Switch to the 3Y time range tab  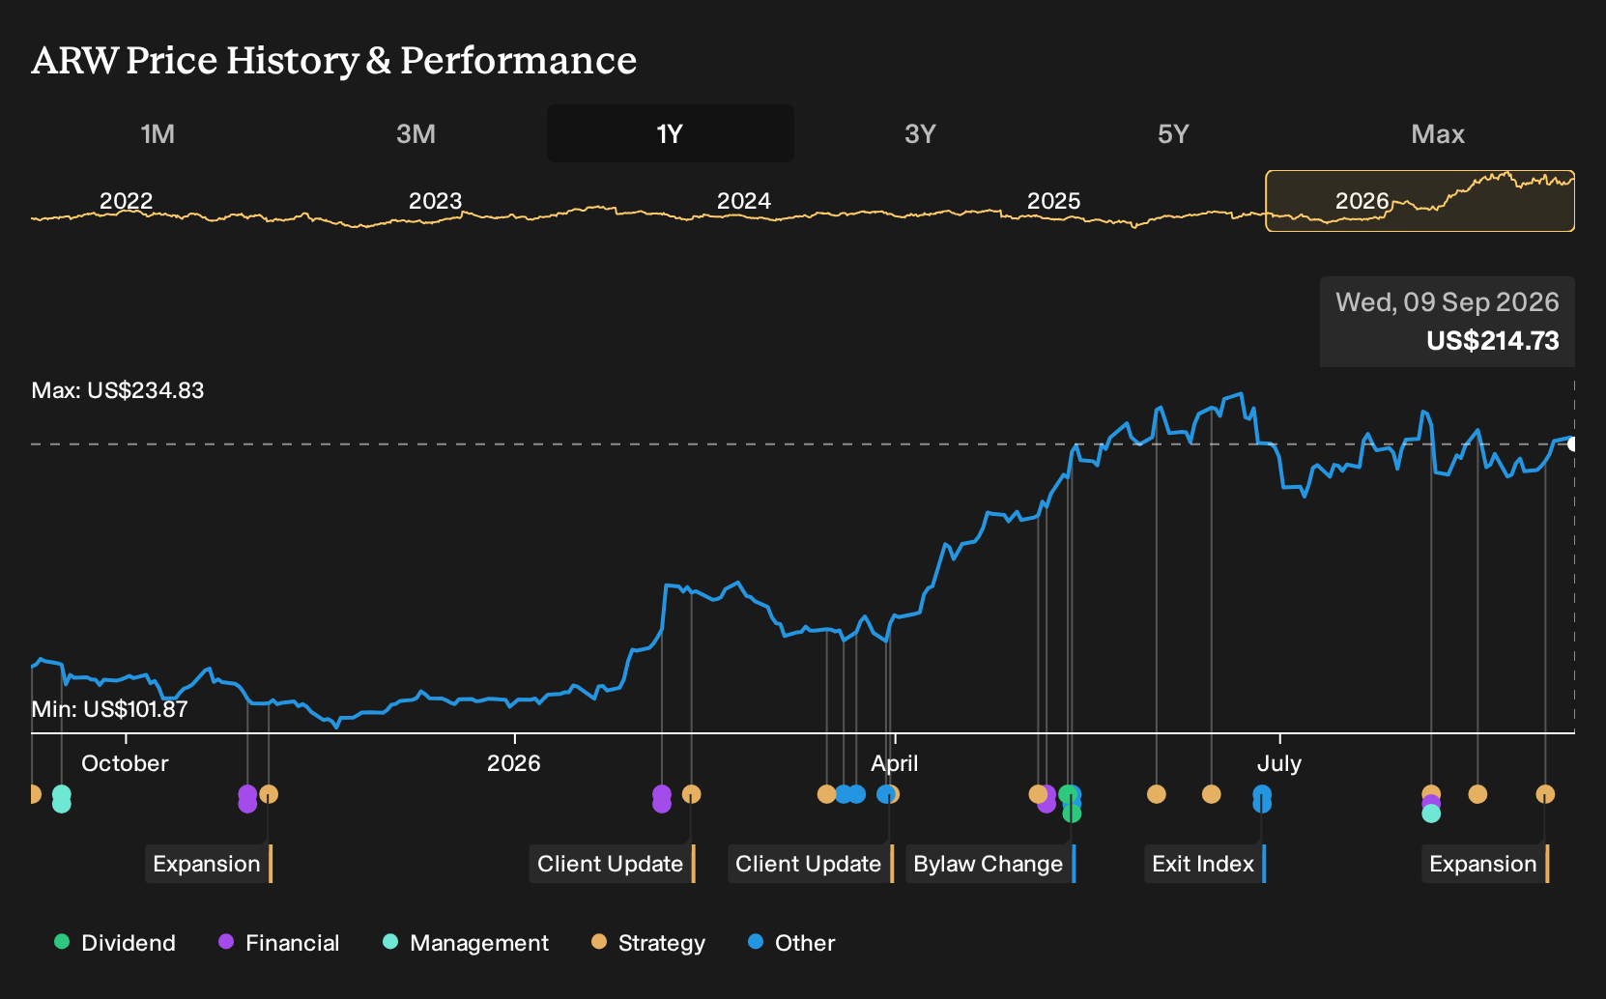920,133
